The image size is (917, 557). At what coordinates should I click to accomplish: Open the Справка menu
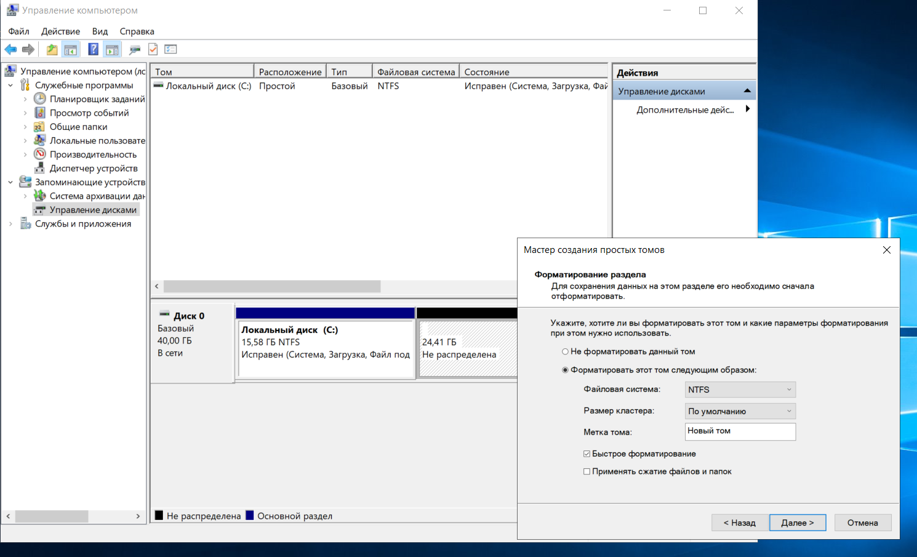137,31
